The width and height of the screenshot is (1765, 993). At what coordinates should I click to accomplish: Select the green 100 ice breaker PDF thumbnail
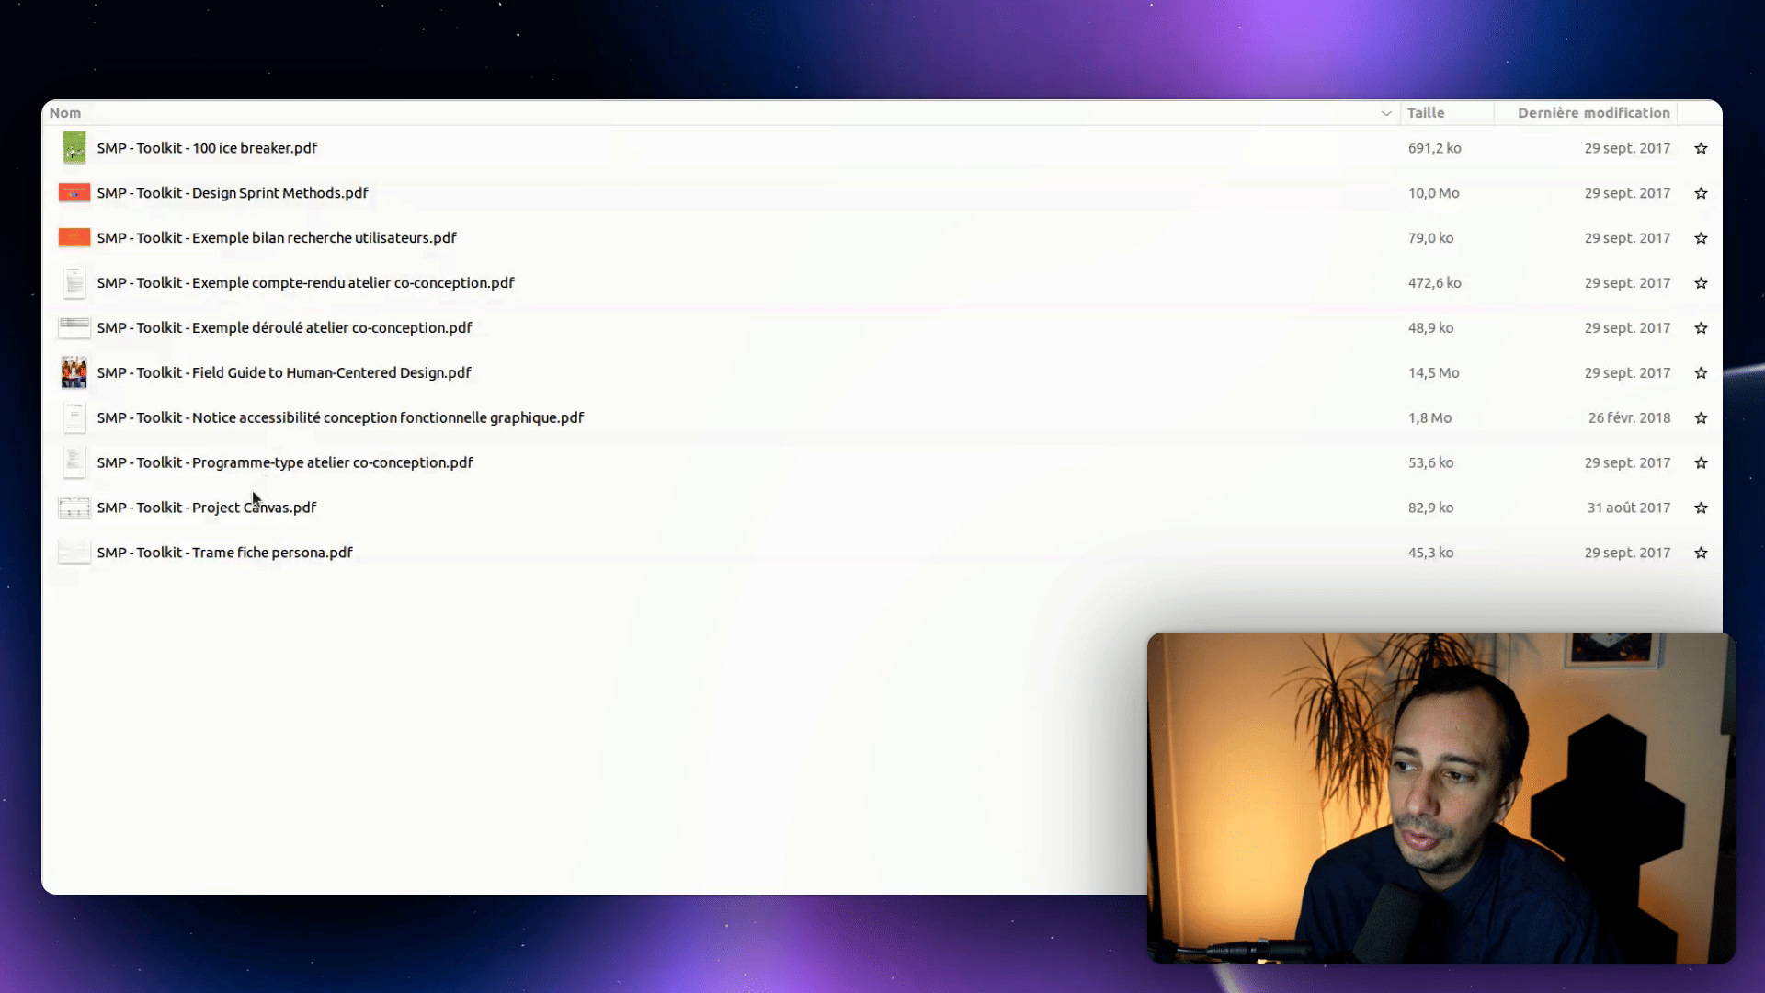click(74, 148)
